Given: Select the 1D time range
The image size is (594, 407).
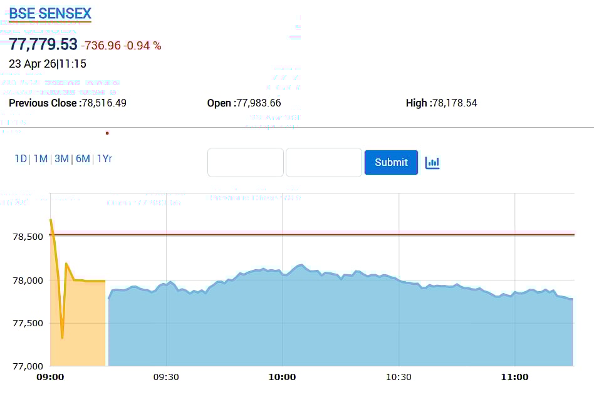Looking at the screenshot, I should [x=21, y=159].
